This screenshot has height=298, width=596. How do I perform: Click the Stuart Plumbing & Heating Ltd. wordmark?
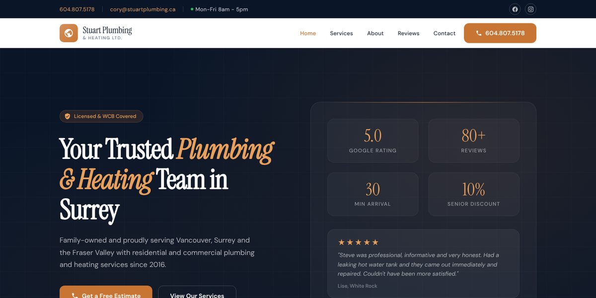coord(107,33)
